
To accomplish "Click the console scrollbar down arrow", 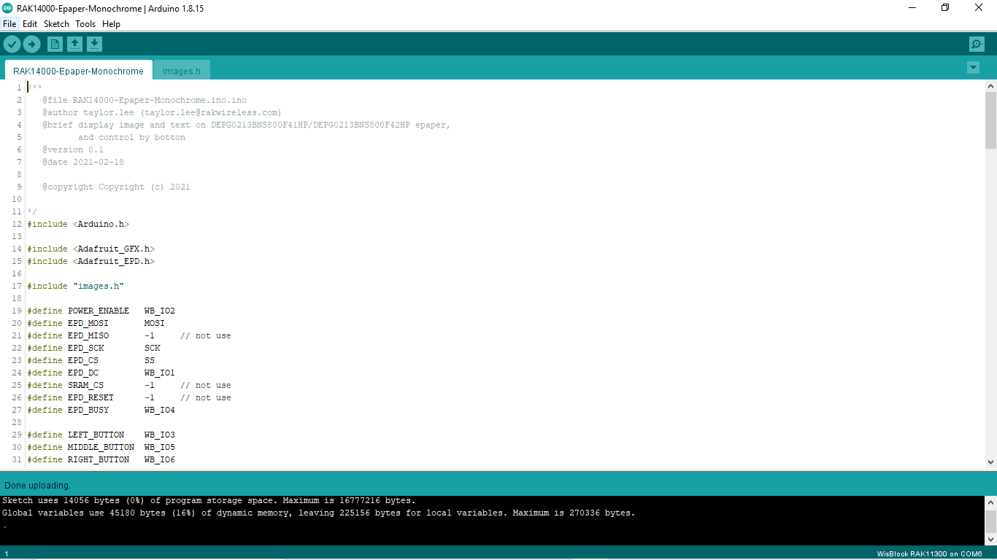I will [990, 539].
